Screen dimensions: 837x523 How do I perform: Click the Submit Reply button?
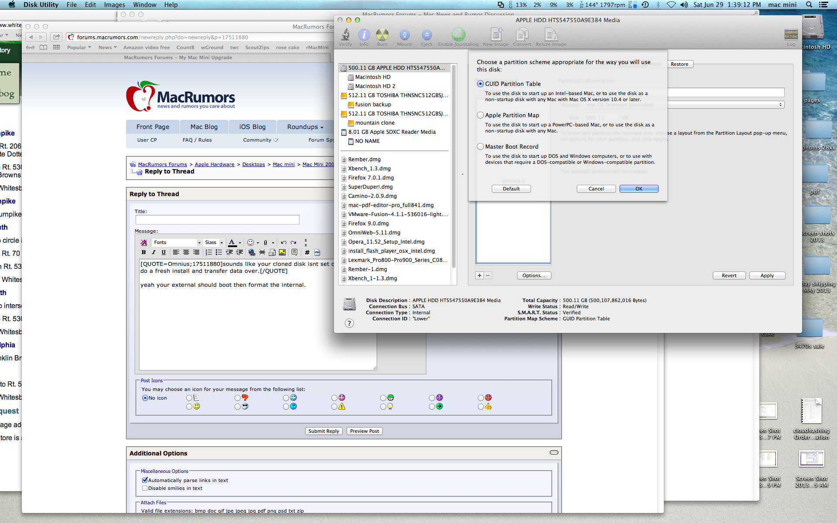(323, 431)
